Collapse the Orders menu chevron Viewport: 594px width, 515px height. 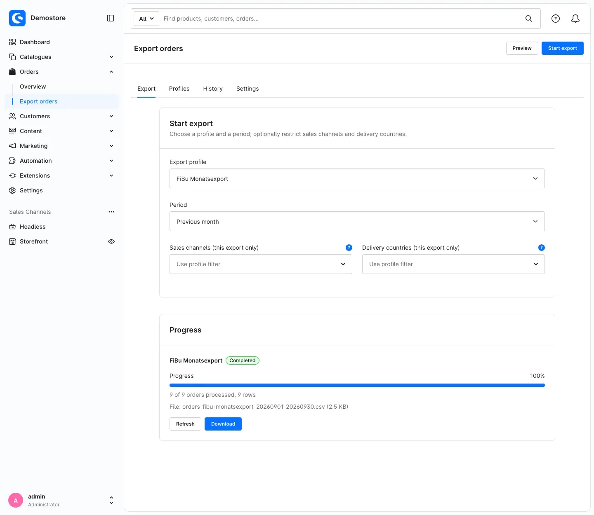pos(111,72)
